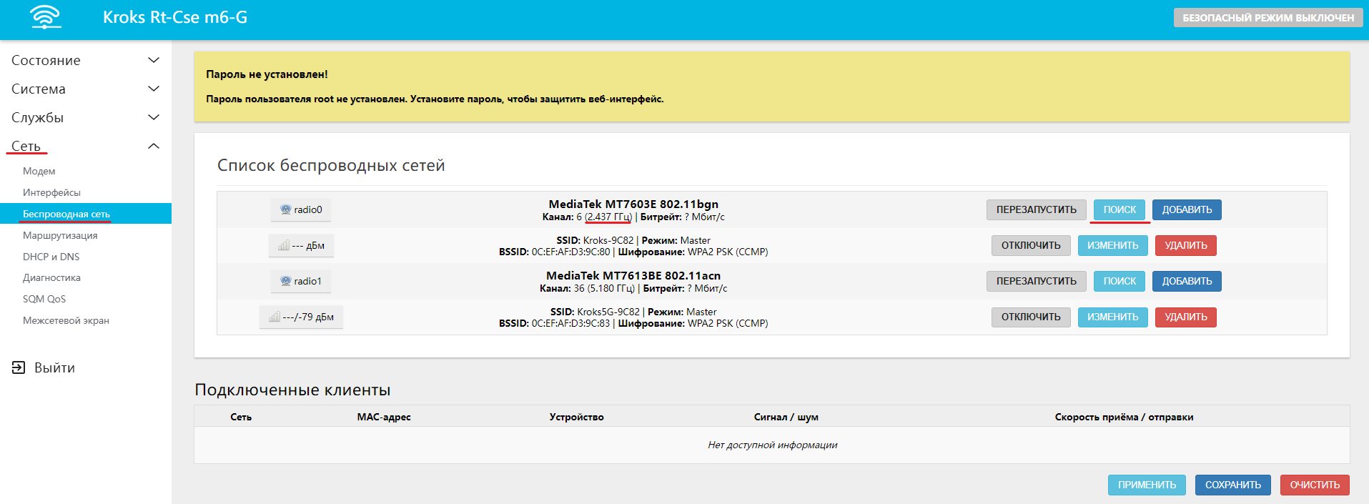The image size is (1369, 504).
Task: Click the radio1 device badge icon
Action: [x=301, y=281]
